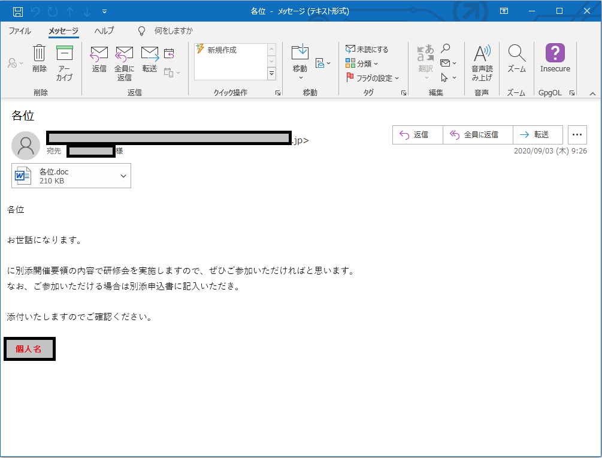Open the クイック操作 dialog launcher

pyautogui.click(x=278, y=93)
